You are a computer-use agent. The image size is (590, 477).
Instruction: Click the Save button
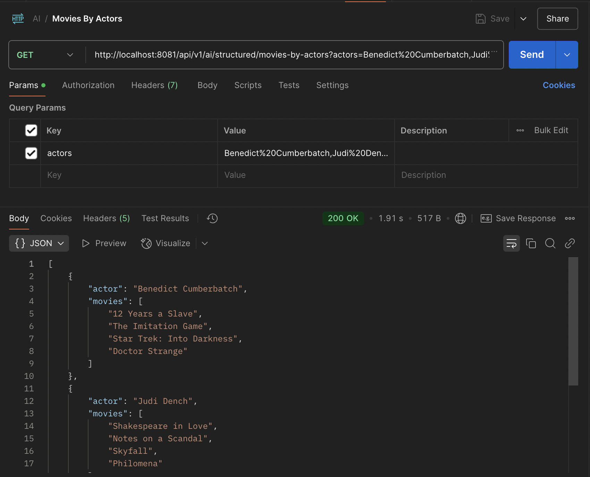[x=493, y=19]
